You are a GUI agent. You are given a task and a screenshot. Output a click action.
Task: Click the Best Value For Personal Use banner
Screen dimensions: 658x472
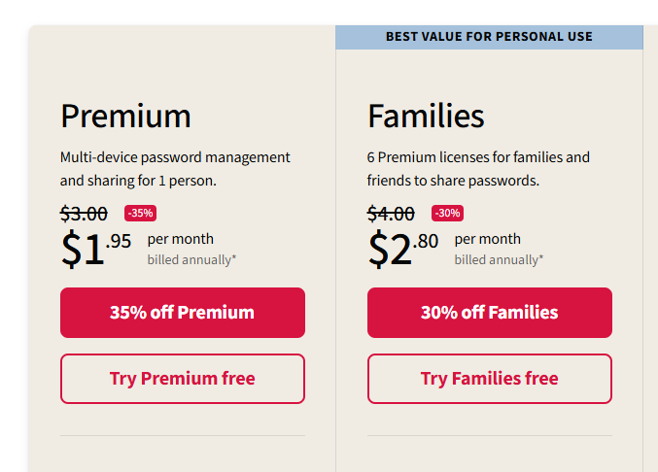pyautogui.click(x=489, y=37)
